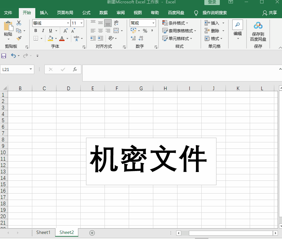The height and width of the screenshot is (239, 282).
Task: Switch to the 公式 Formulas tab
Action: pos(86,12)
